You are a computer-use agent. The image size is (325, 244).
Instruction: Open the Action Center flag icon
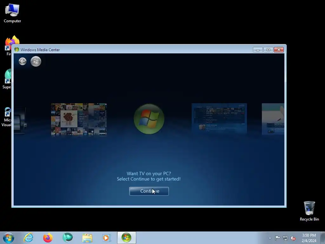(x=277, y=238)
